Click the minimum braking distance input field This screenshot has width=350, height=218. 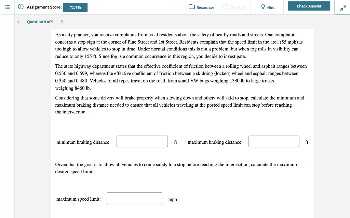[x=142, y=141]
